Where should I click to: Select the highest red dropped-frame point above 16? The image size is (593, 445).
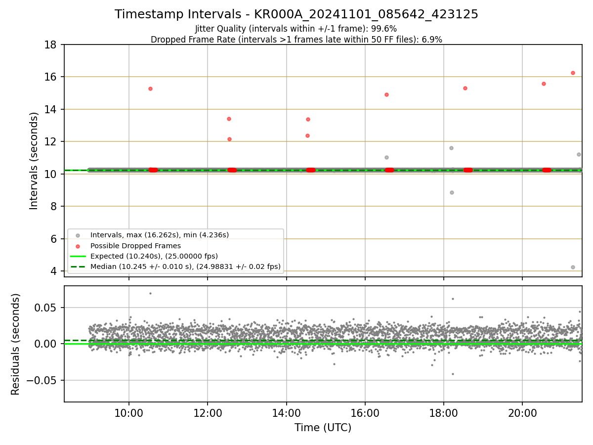(x=573, y=73)
